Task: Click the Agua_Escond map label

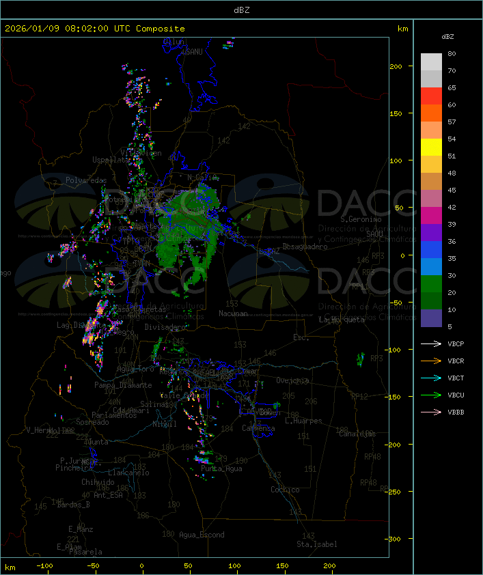Action: [x=202, y=535]
